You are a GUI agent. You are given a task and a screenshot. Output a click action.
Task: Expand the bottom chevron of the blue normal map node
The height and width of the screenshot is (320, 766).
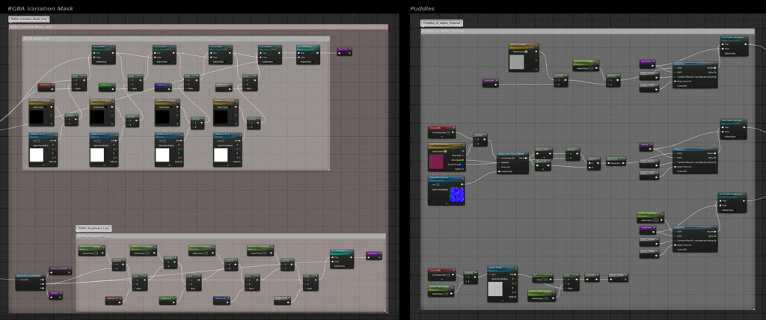tap(447, 203)
